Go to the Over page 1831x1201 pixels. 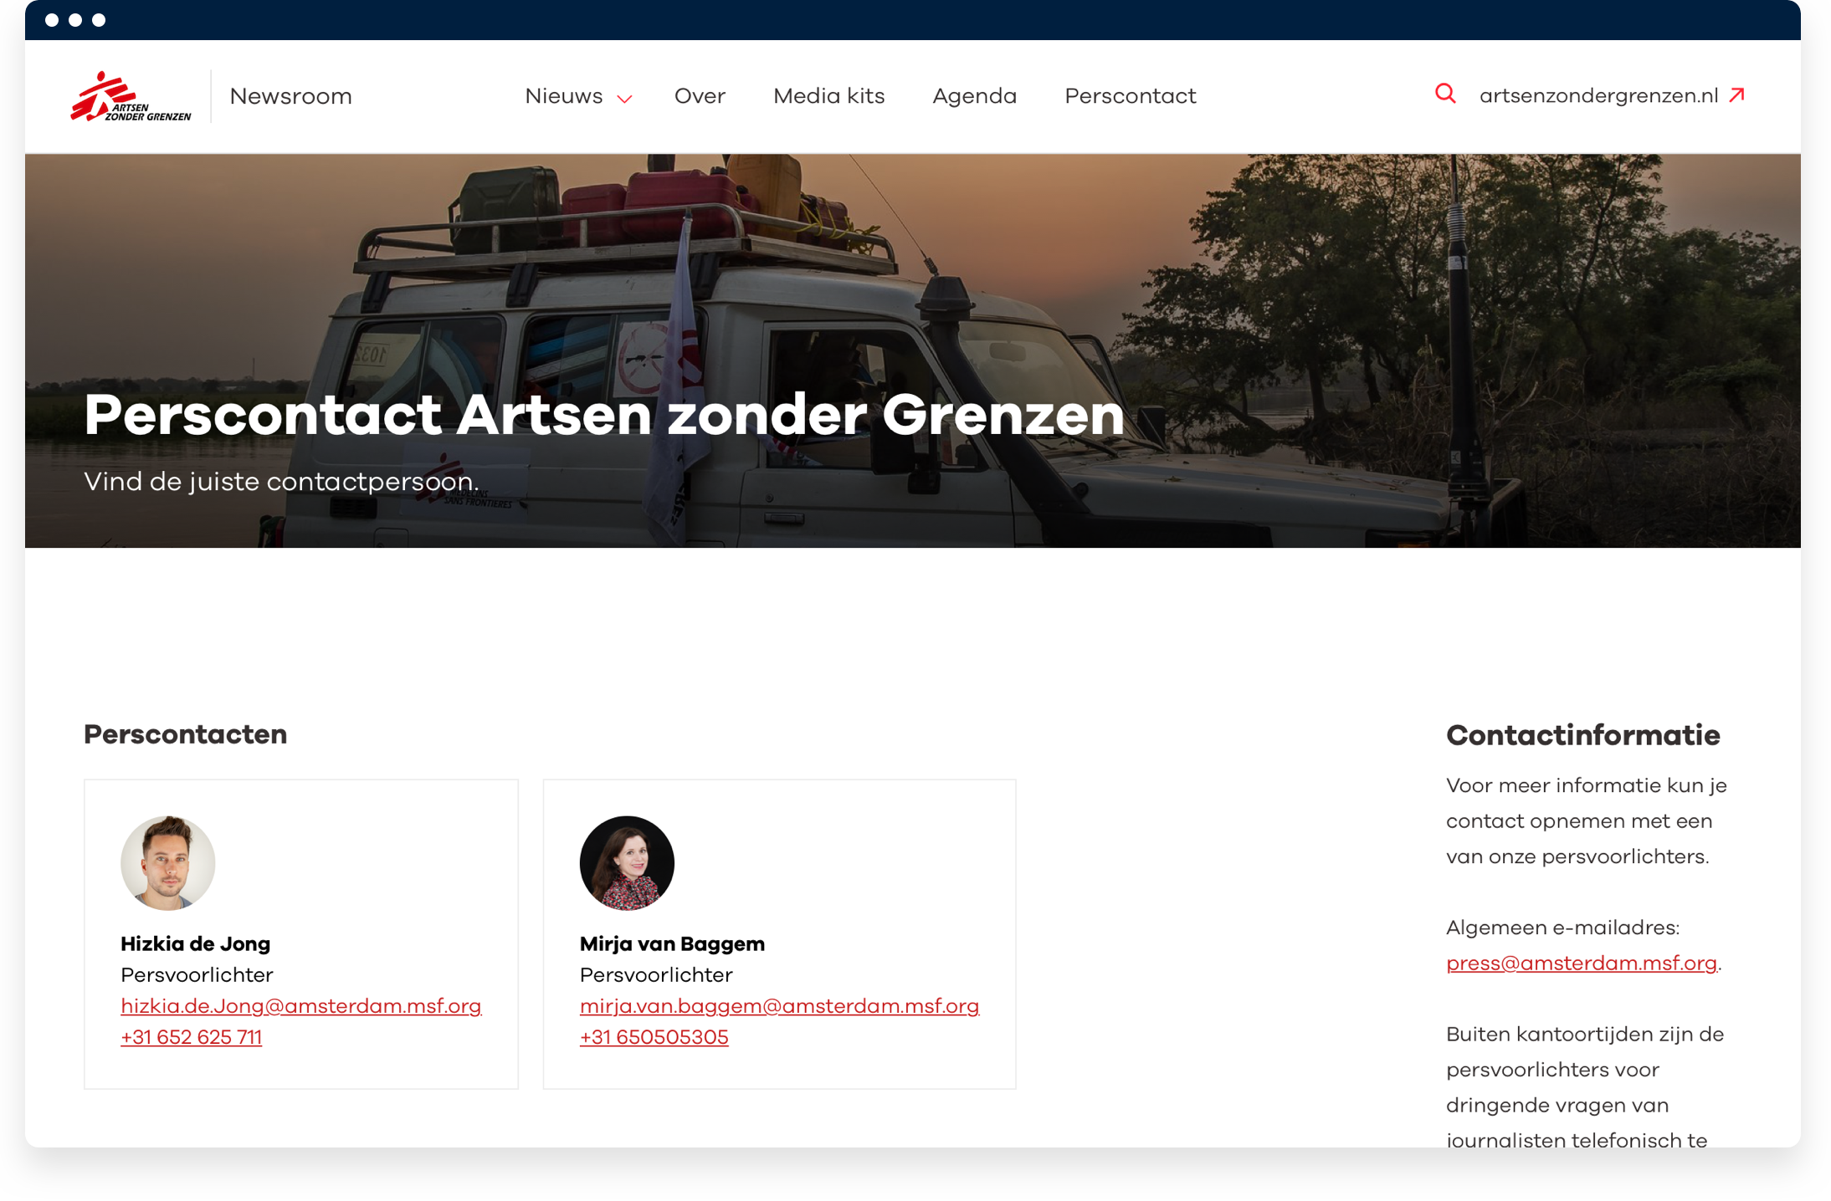(700, 96)
